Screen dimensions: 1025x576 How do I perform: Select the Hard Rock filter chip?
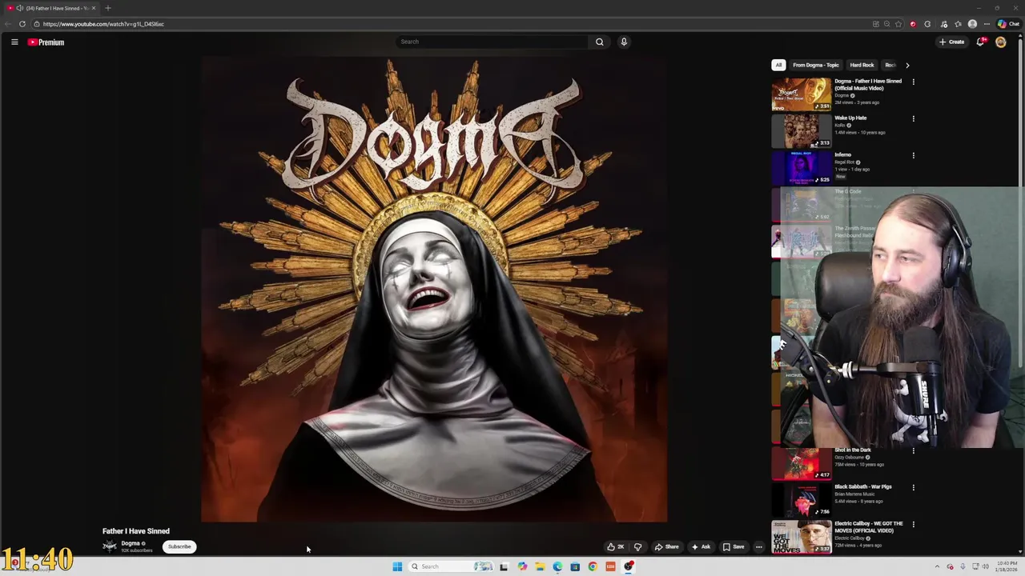(x=862, y=65)
